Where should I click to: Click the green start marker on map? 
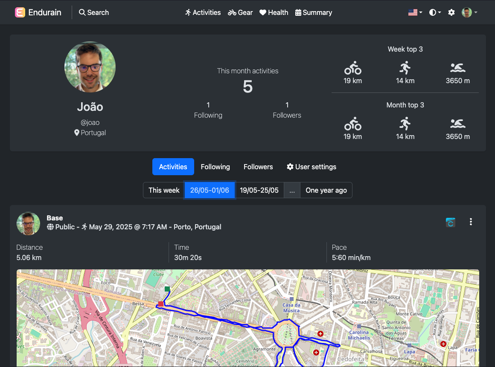(x=167, y=289)
